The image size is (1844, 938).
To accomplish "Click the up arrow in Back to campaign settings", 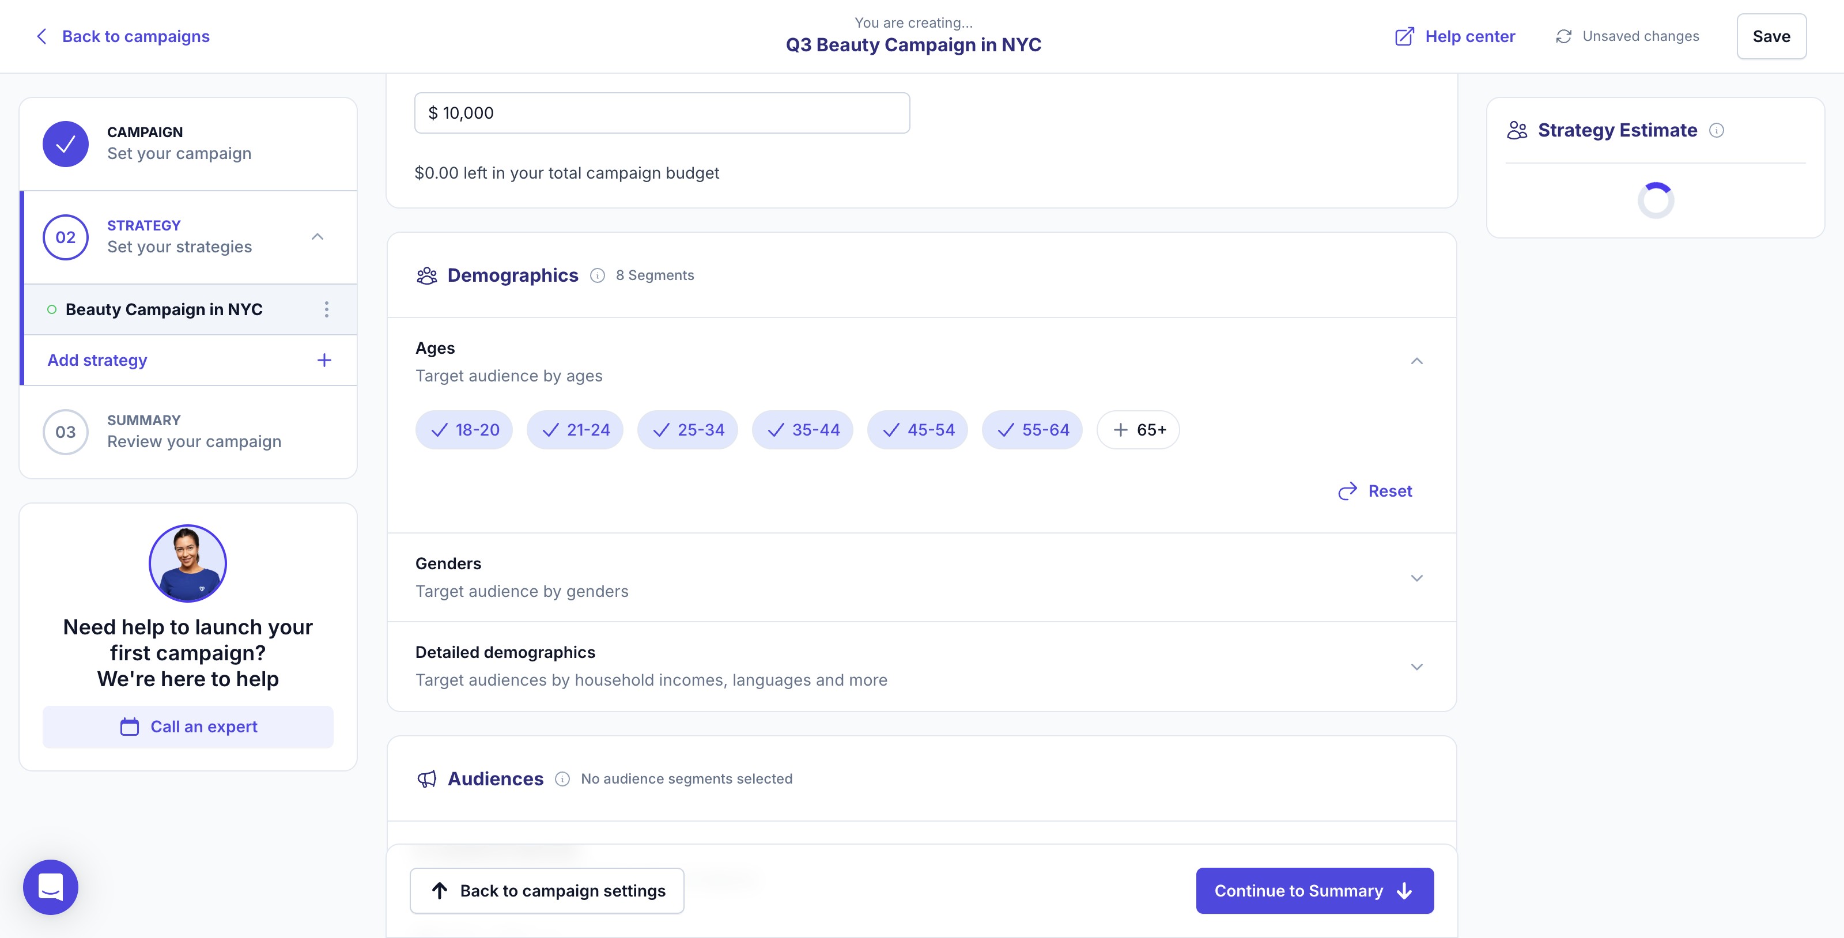I will [440, 891].
